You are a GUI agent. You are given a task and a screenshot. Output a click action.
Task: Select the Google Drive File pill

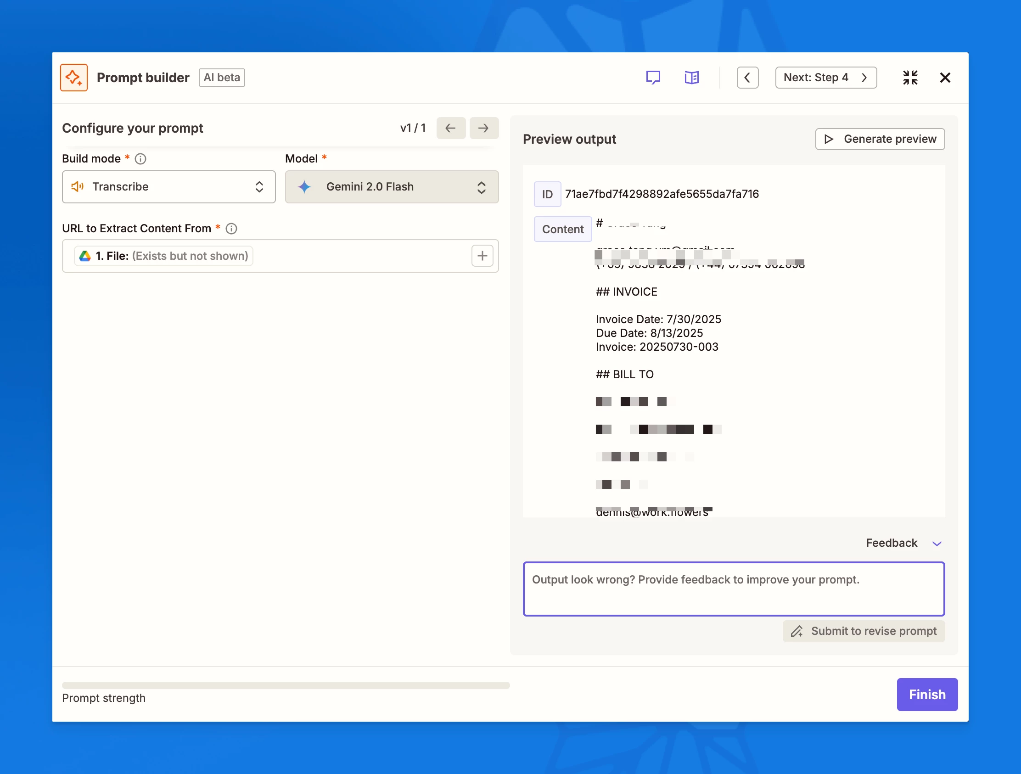pyautogui.click(x=164, y=256)
